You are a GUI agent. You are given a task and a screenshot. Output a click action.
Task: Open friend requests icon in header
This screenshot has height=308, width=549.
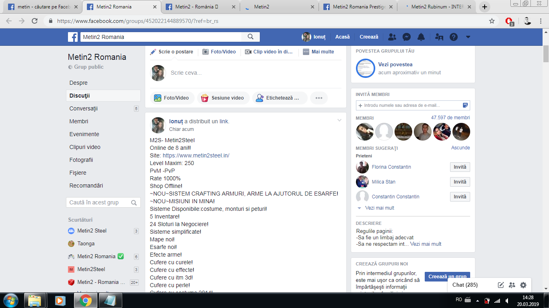coord(392,37)
